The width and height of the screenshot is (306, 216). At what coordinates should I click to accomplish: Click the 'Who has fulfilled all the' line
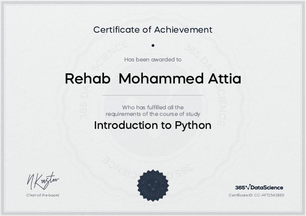tap(153, 107)
